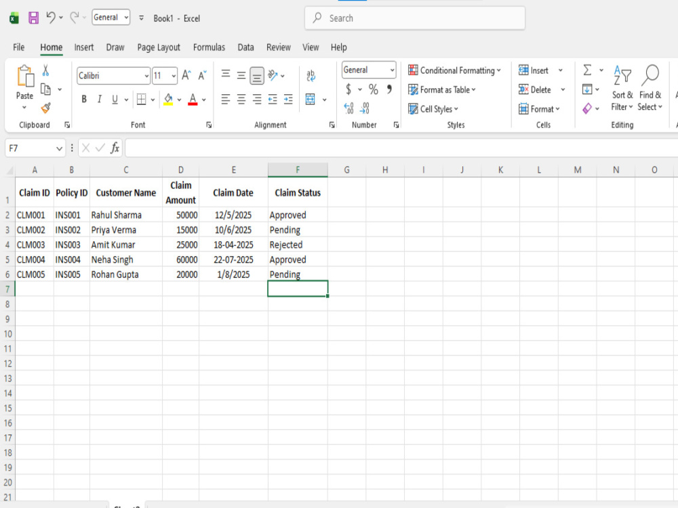The width and height of the screenshot is (678, 508).
Task: Click the Increase Decimal icon
Action: 349,108
